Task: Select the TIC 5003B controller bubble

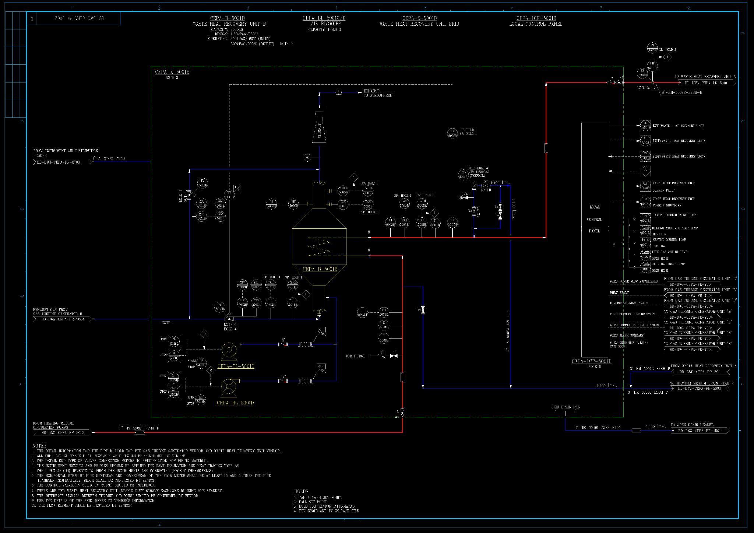Action: 452,133
